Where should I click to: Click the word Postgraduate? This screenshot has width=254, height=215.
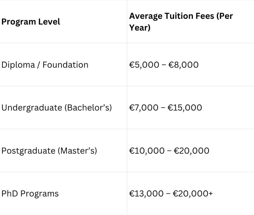28,151
